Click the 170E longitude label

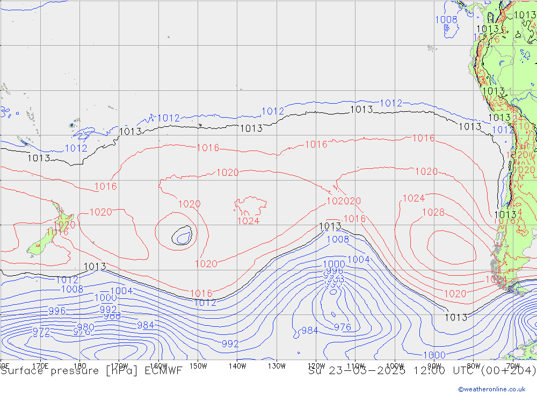[x=40, y=366]
